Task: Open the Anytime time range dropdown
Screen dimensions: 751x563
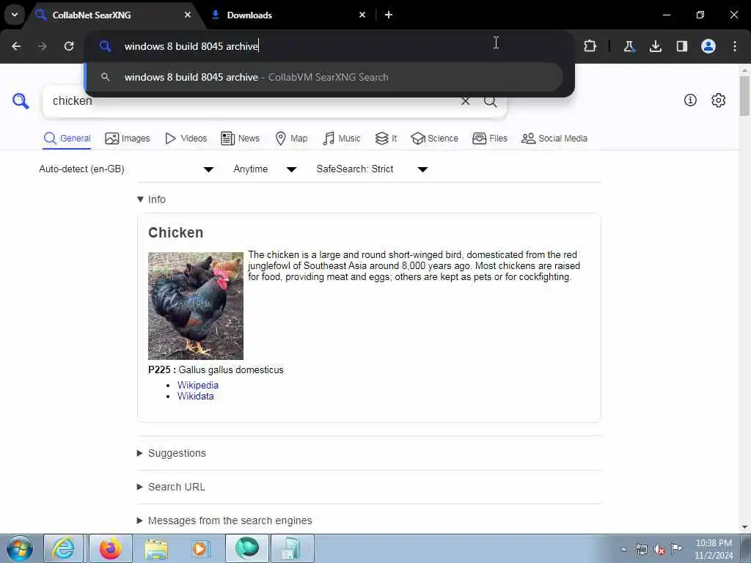Action: tap(265, 169)
